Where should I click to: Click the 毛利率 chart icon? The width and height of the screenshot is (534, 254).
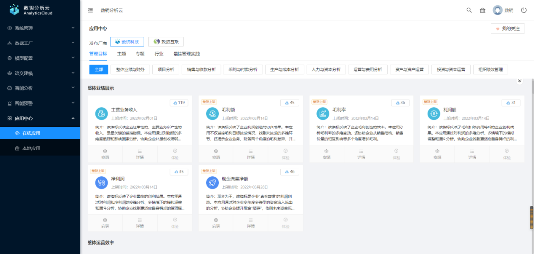click(x=322, y=113)
